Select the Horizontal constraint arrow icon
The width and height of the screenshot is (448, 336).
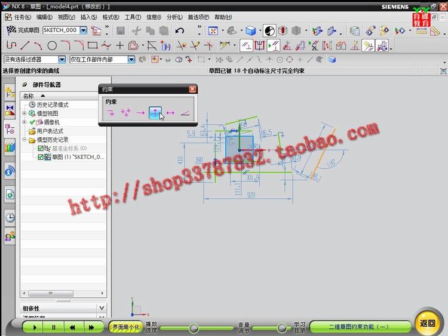[x=140, y=112]
